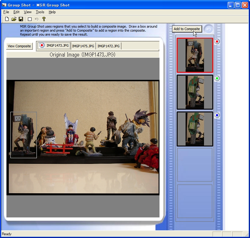
Task: Toggle the red dot marker beside first thumbnail
Action: tap(217, 42)
